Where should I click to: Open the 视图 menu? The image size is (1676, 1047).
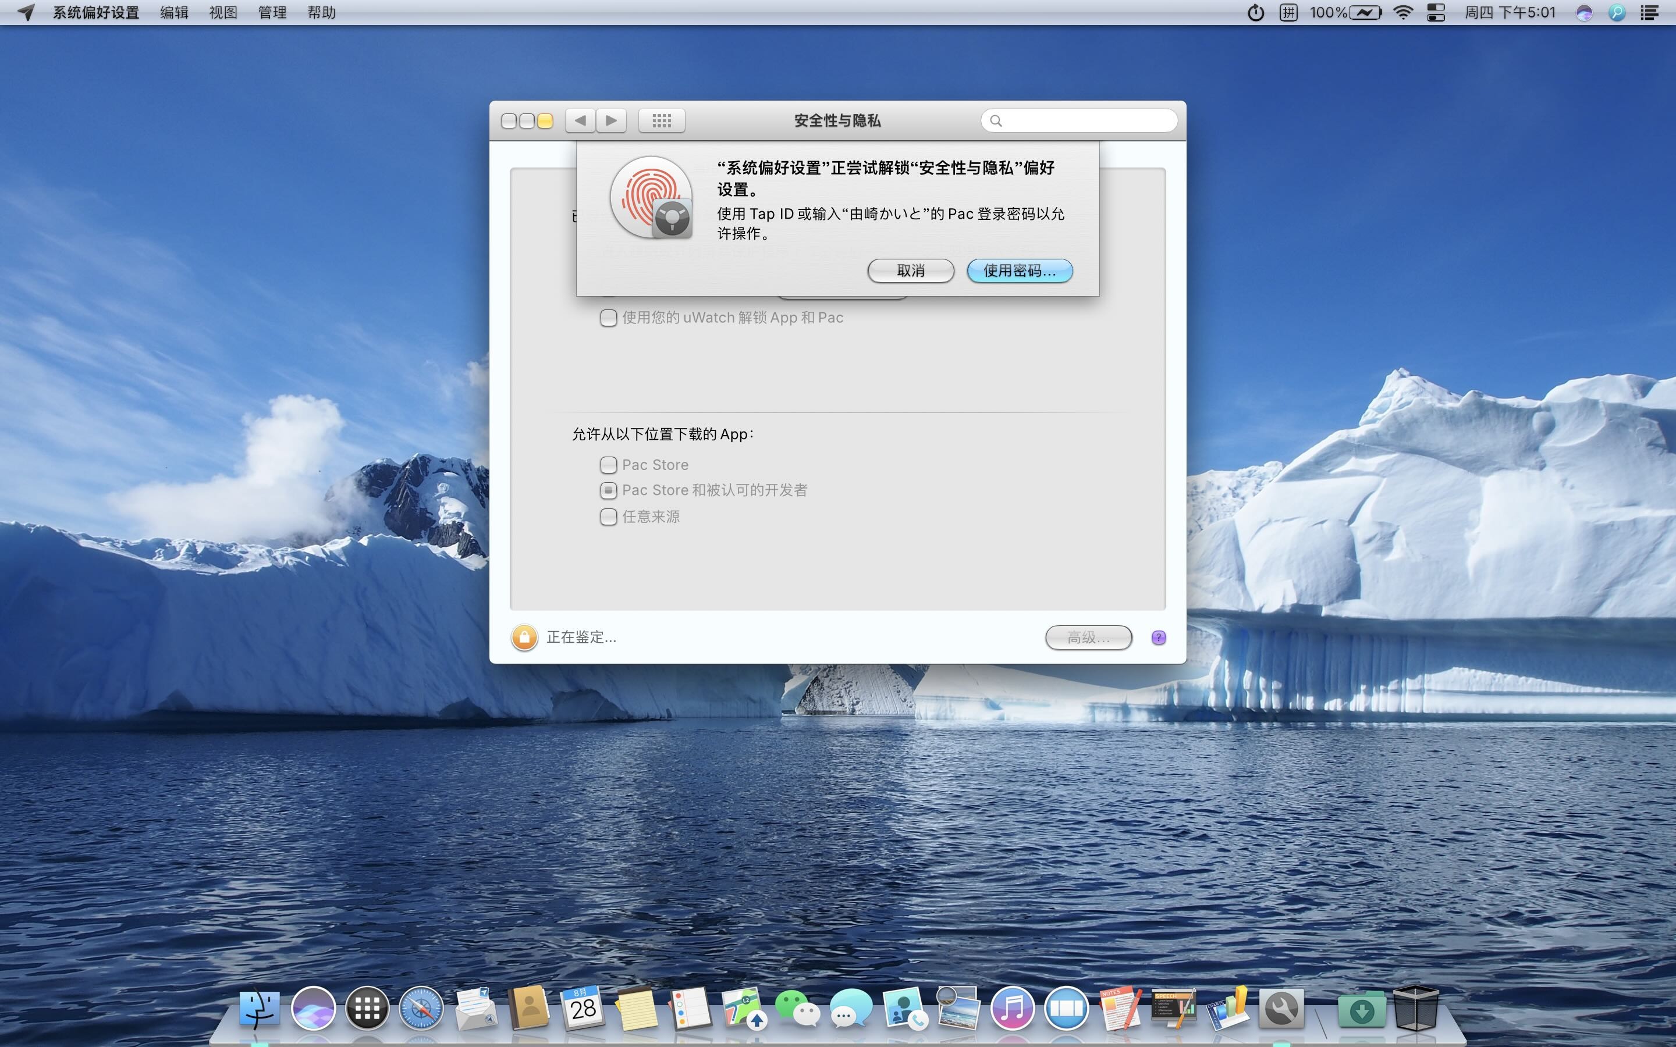click(223, 12)
